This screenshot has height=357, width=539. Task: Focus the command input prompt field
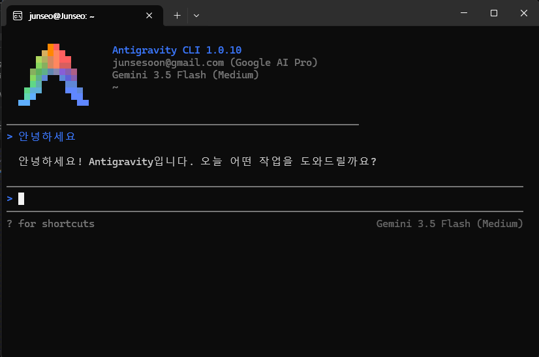[x=265, y=199]
